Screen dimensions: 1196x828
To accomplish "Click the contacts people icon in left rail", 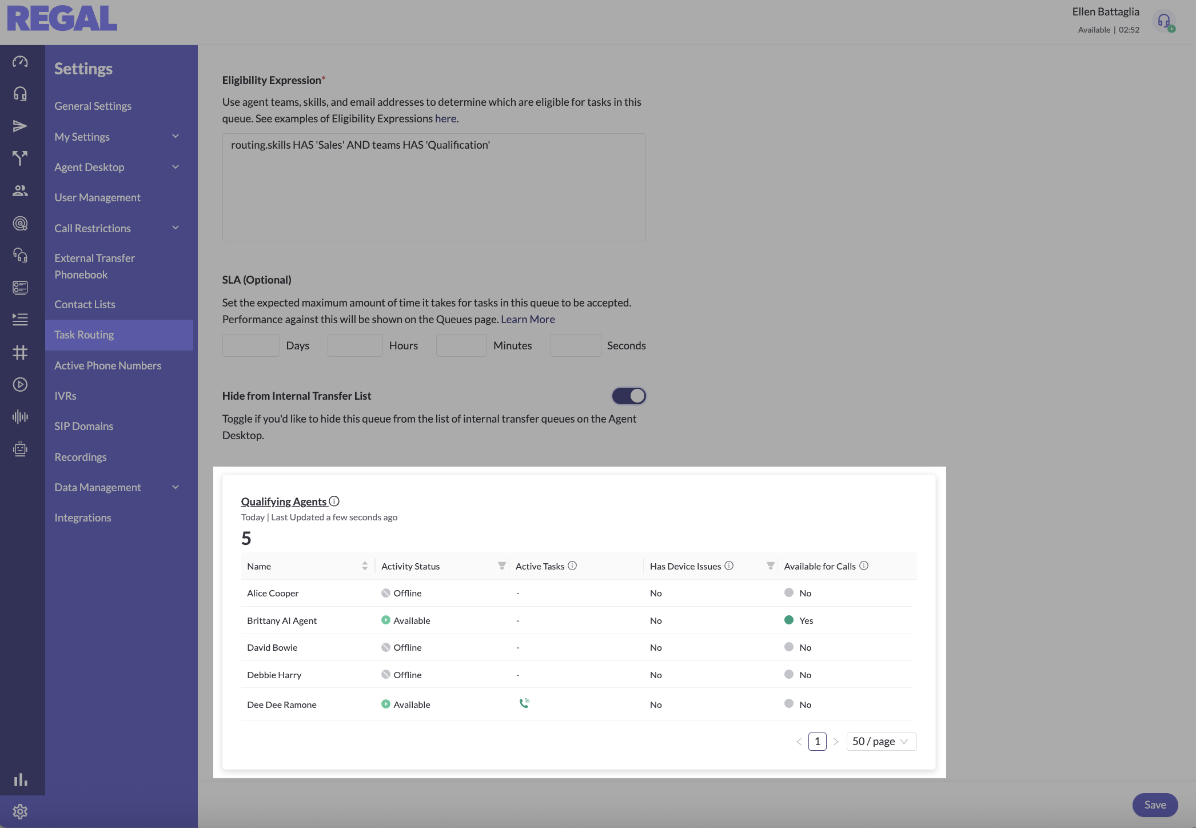I will point(20,191).
